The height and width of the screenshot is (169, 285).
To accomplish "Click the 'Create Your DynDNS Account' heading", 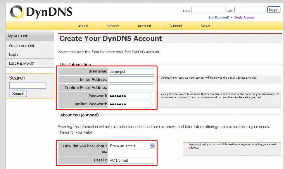I will 111,38.
